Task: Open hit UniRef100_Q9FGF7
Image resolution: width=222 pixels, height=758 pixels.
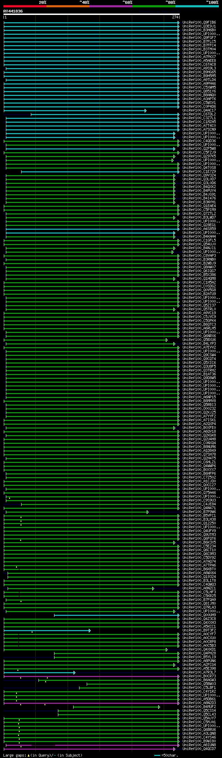Action: click(199, 38)
